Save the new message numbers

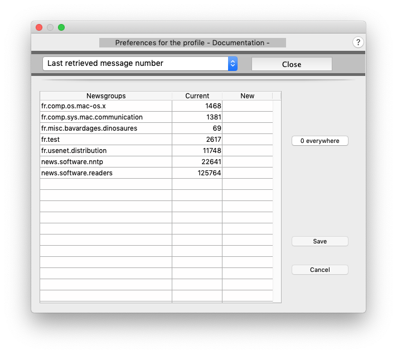click(320, 241)
